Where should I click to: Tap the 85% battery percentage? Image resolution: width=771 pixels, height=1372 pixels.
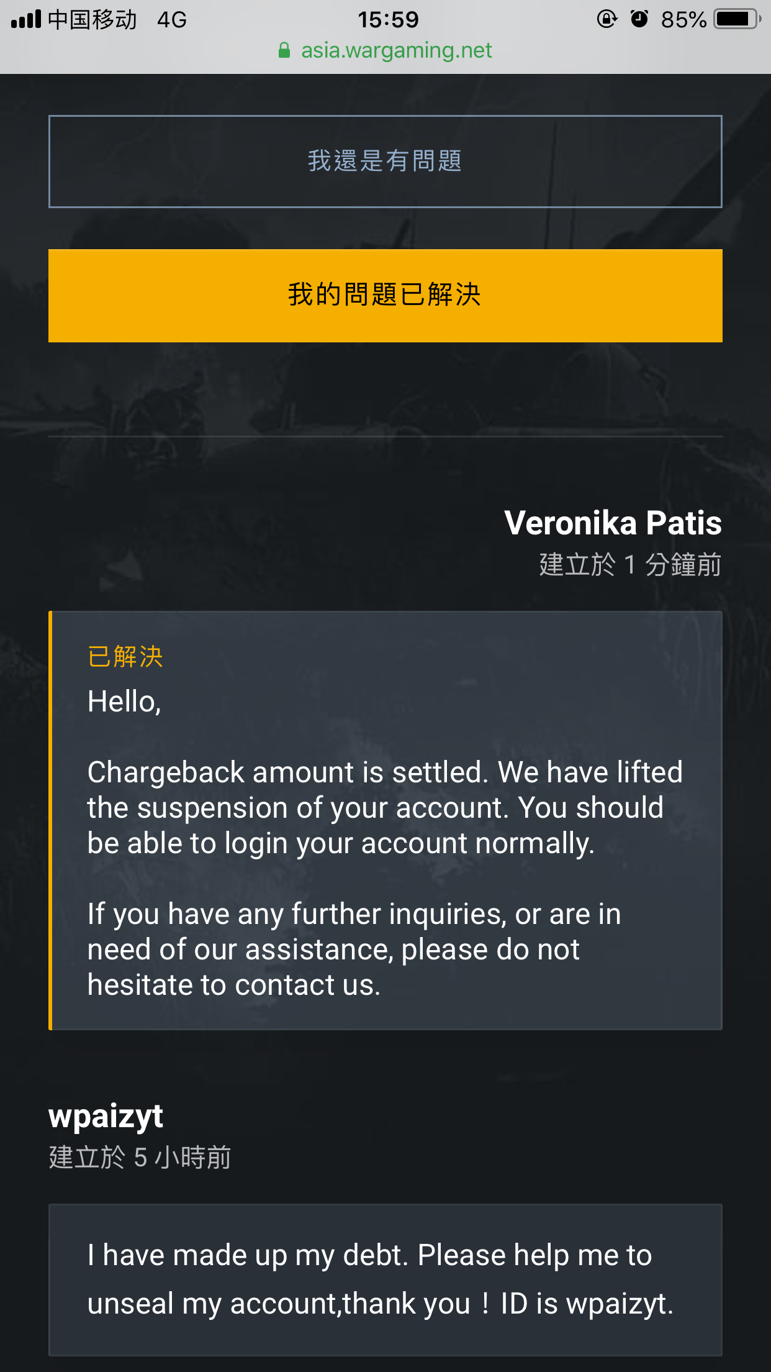(683, 20)
